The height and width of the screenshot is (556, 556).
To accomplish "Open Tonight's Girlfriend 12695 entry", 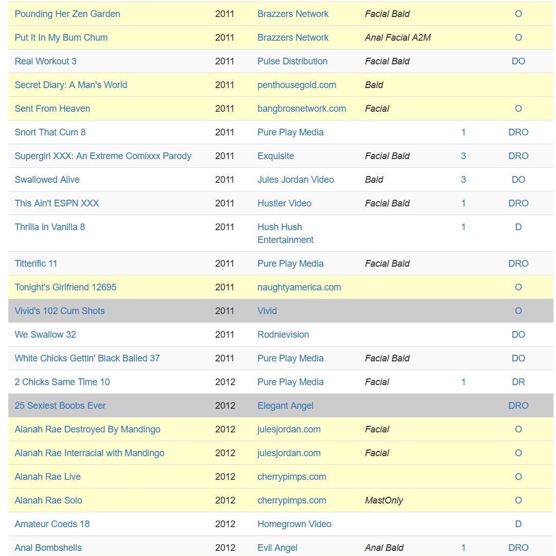I will [x=65, y=287].
